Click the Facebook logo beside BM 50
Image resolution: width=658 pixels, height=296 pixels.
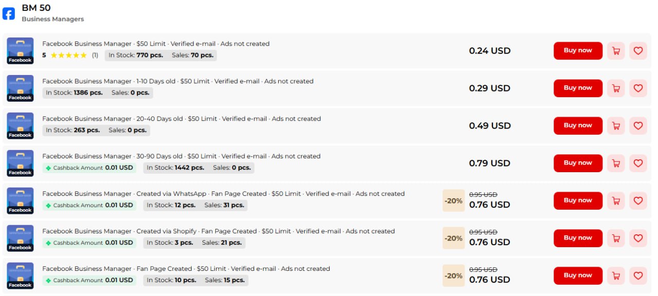[x=9, y=13]
